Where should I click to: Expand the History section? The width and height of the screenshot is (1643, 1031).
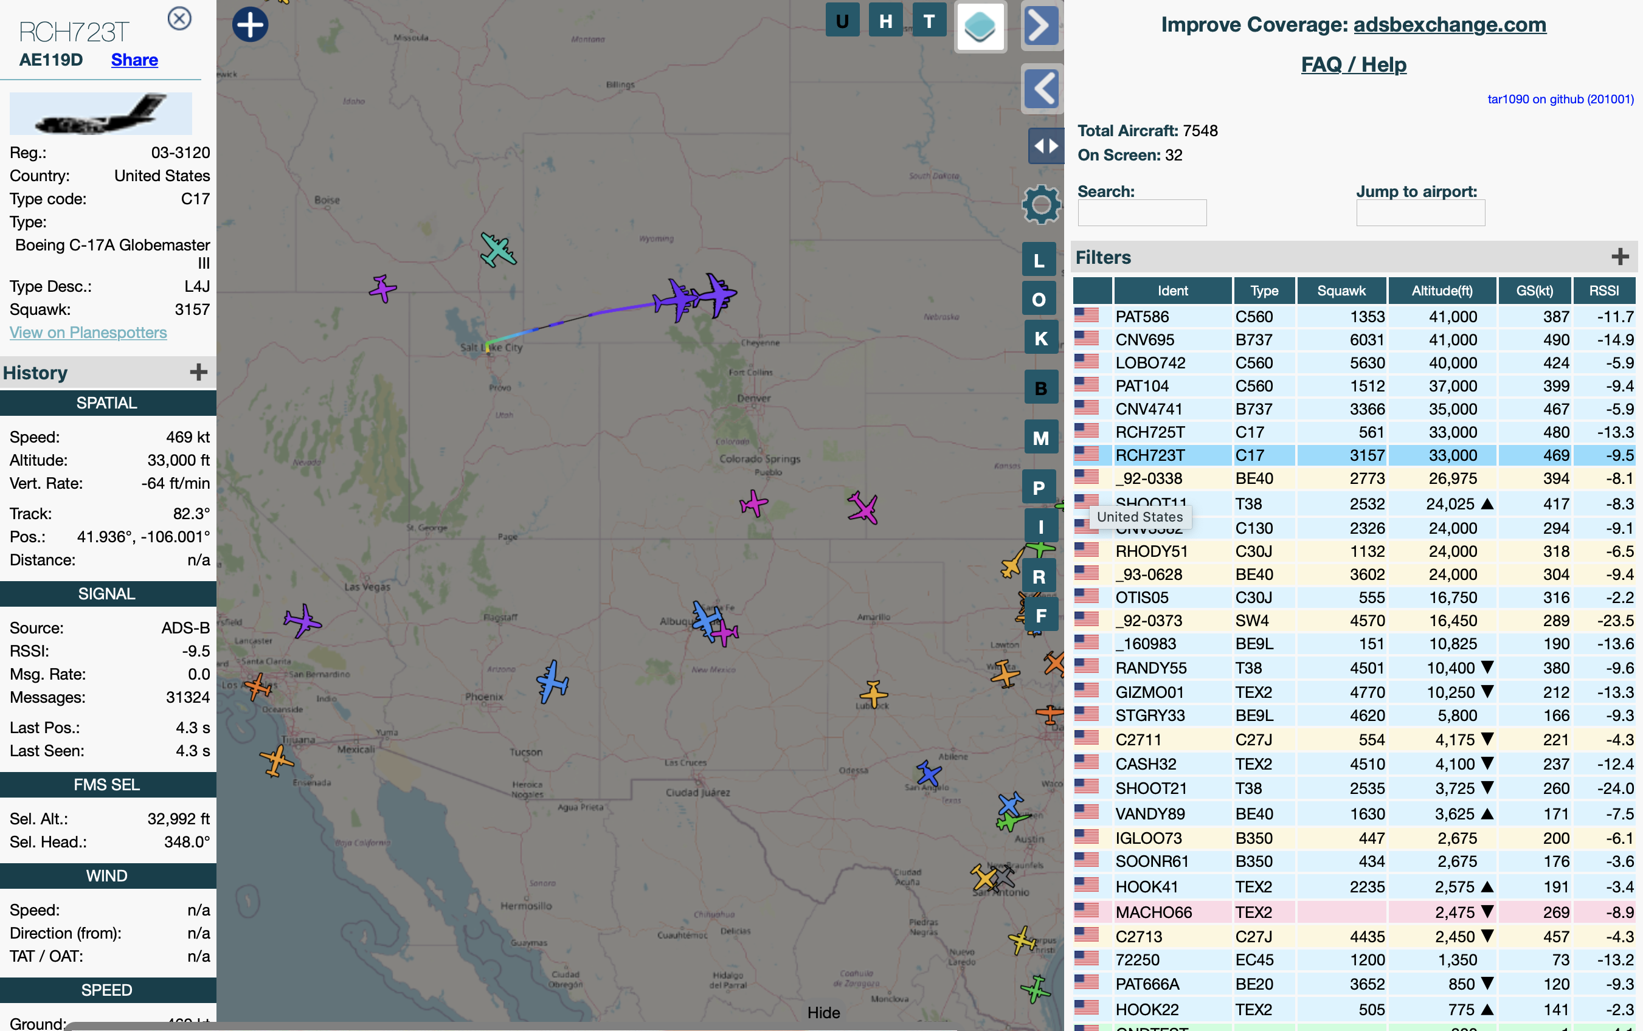pyautogui.click(x=198, y=372)
